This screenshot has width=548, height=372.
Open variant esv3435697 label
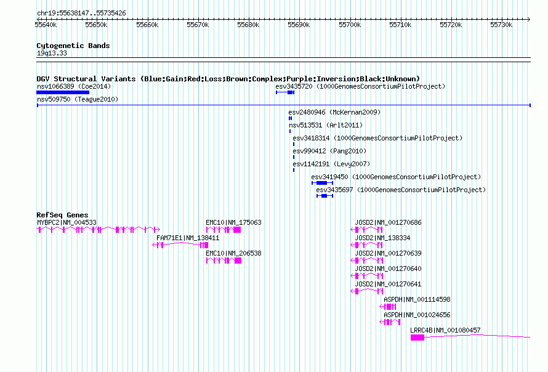(x=401, y=190)
